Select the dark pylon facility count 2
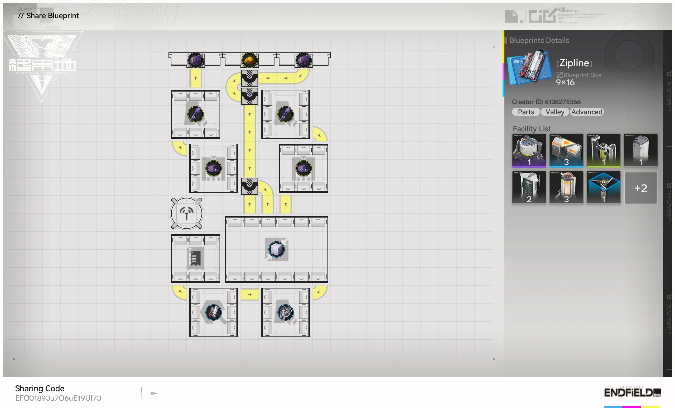The image size is (675, 408). tap(529, 188)
